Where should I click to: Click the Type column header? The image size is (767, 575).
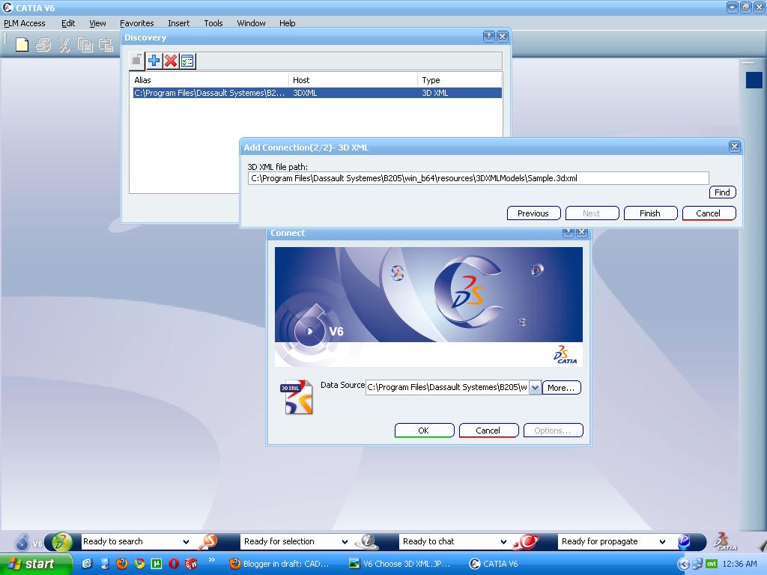pyautogui.click(x=460, y=80)
